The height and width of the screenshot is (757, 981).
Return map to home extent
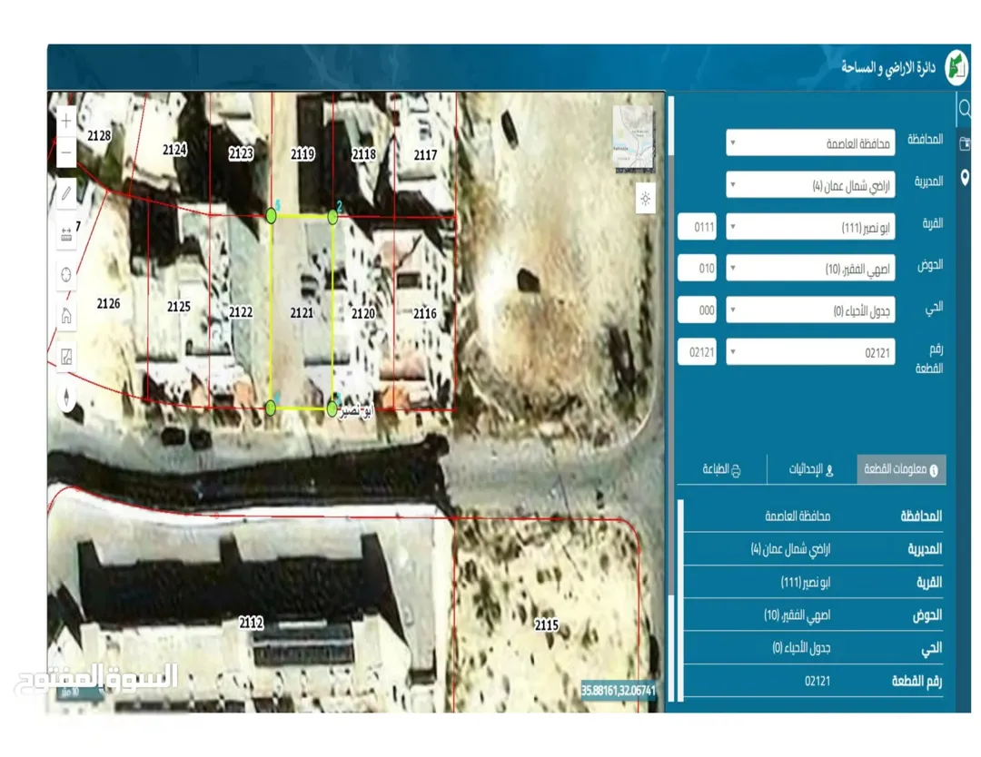[x=66, y=316]
